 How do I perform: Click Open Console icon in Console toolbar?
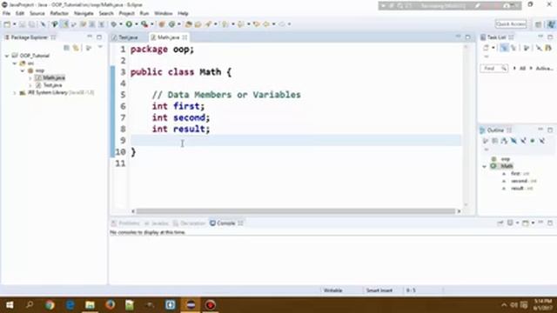[526, 223]
